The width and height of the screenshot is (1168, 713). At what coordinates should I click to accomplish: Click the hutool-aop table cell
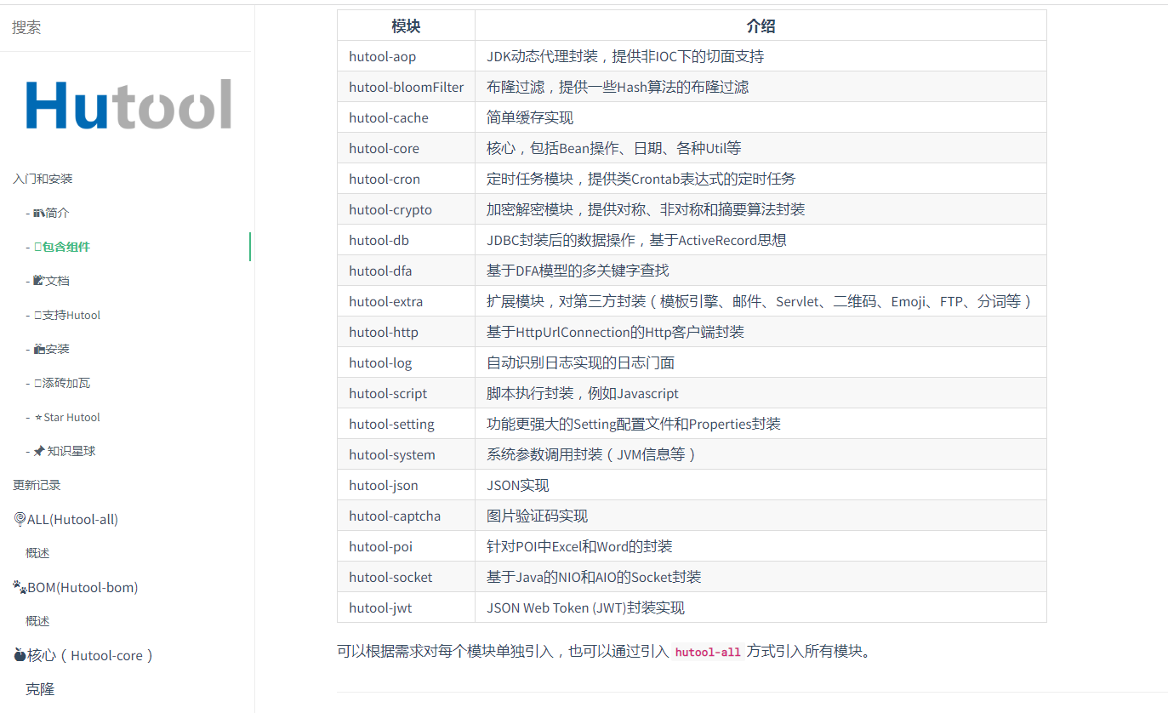pyautogui.click(x=406, y=56)
